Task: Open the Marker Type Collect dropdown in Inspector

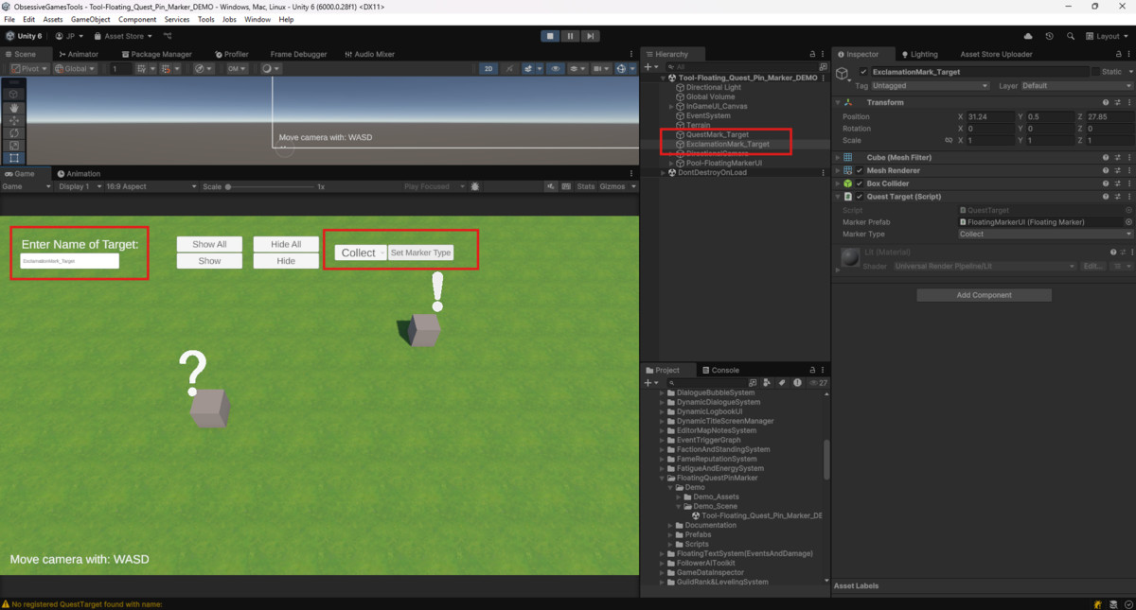Action: click(1045, 234)
